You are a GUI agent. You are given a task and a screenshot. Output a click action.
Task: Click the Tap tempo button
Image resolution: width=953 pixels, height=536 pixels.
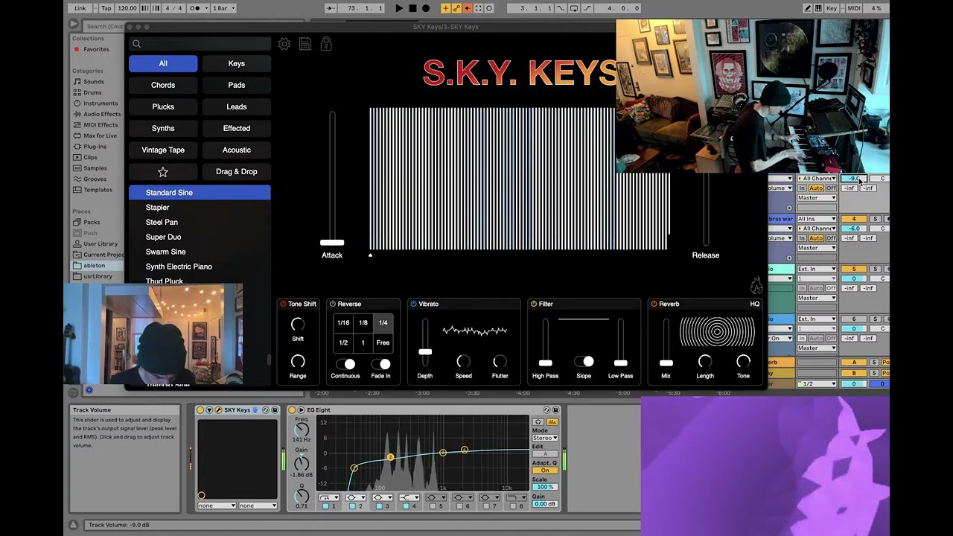[x=106, y=8]
